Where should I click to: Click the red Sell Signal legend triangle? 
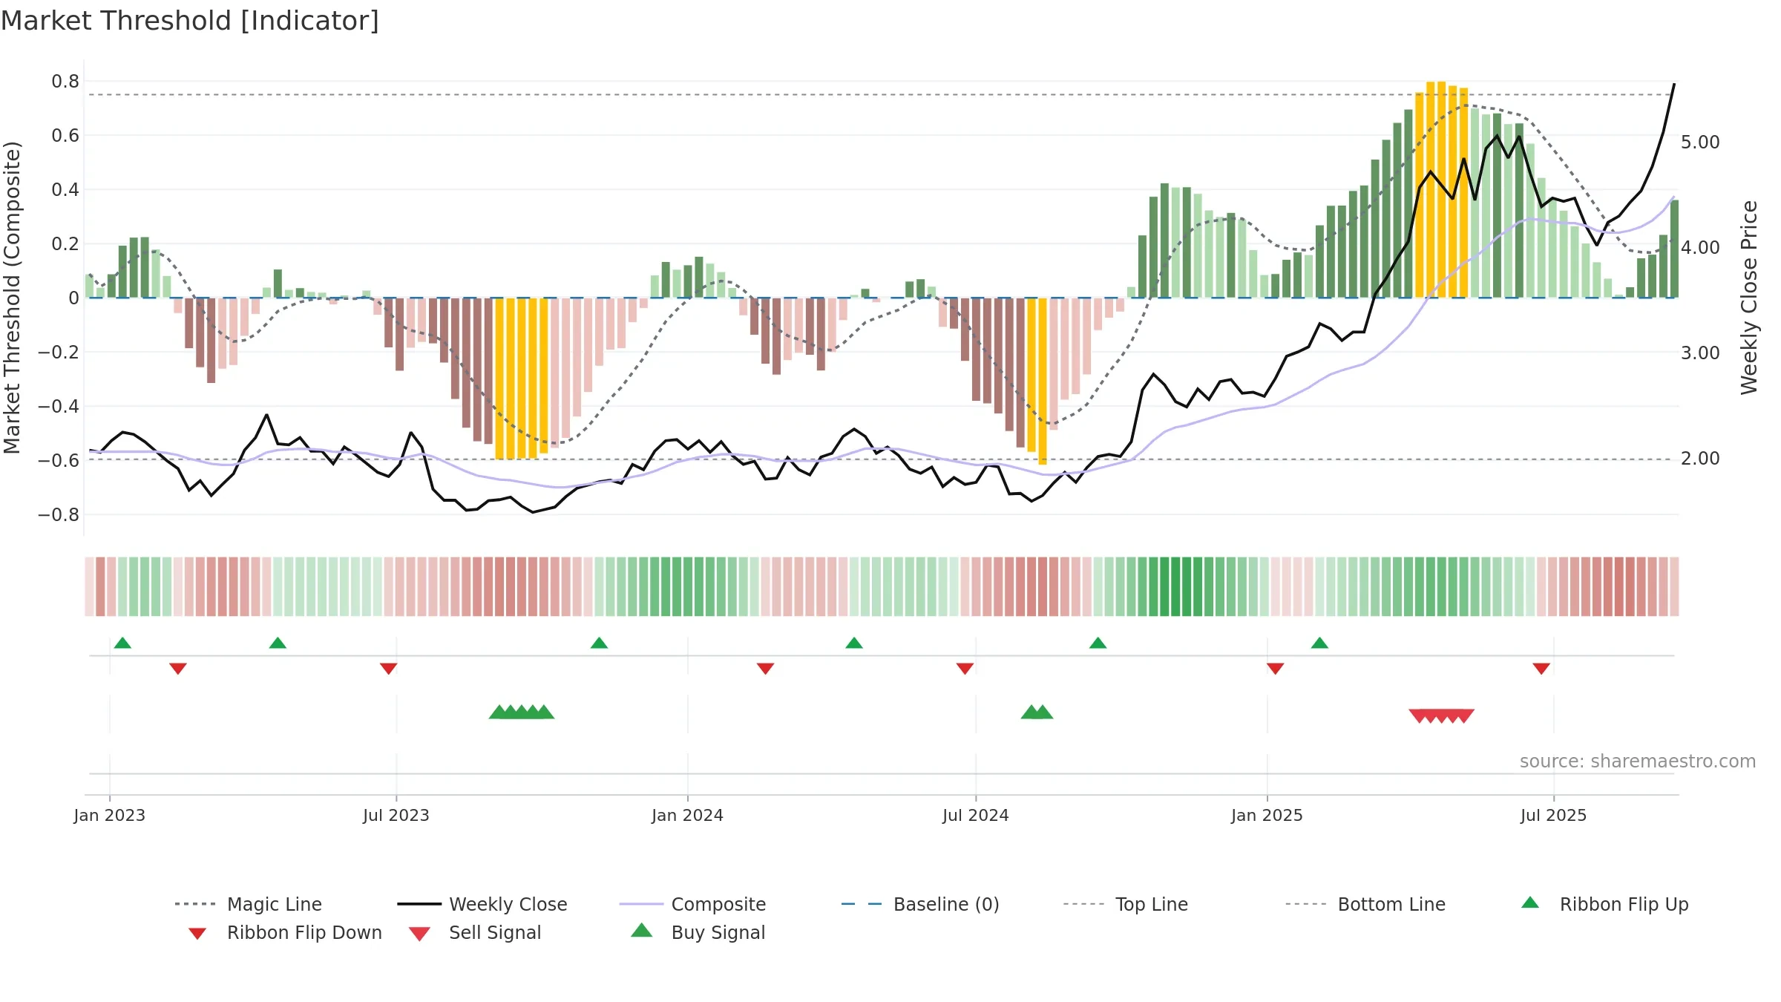pyautogui.click(x=419, y=934)
